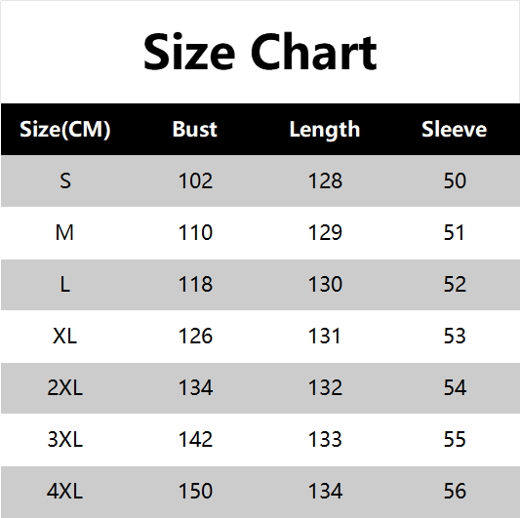Select sleeve value 56 in 4XL row
The height and width of the screenshot is (518, 520).
(455, 491)
